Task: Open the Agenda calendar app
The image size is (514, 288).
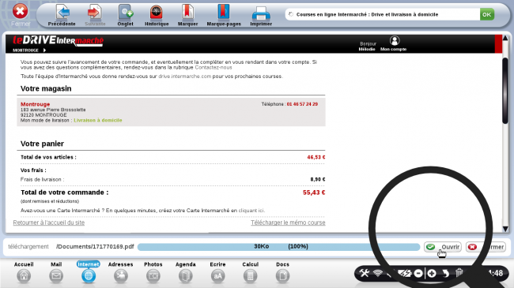Action: click(186, 272)
